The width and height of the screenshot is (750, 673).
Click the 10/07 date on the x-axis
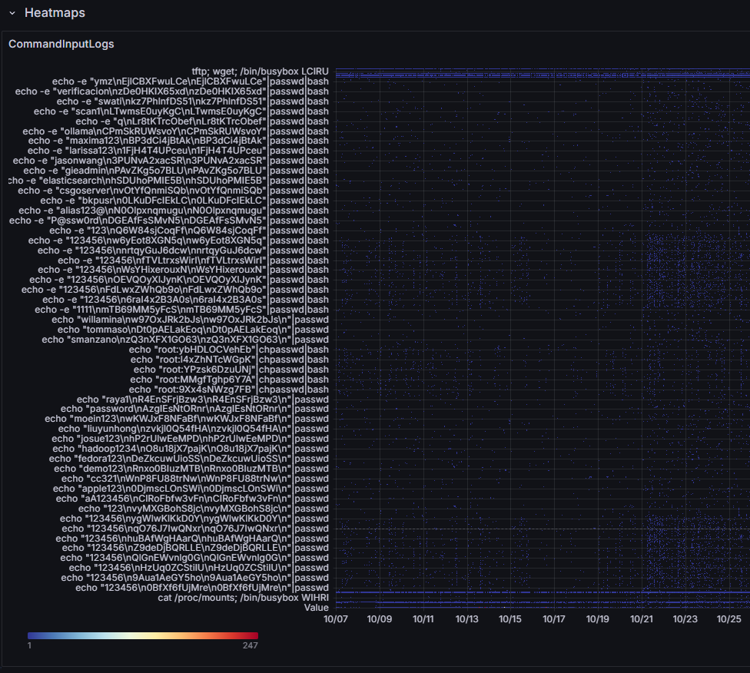336,618
